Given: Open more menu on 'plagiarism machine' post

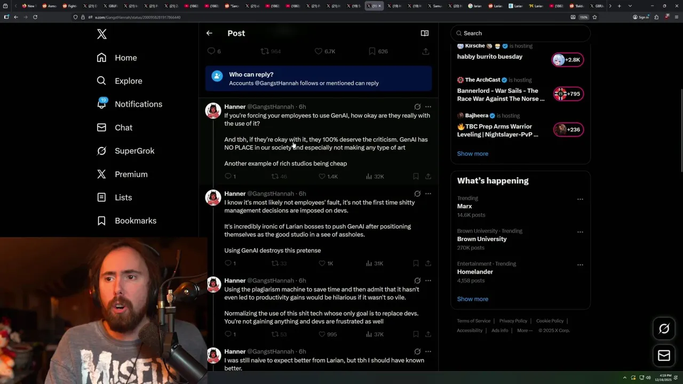Looking at the screenshot, I should (x=428, y=281).
